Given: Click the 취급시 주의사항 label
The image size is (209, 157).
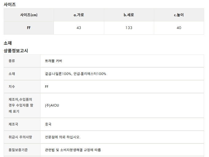Looking at the screenshot, I should [x=20, y=137].
